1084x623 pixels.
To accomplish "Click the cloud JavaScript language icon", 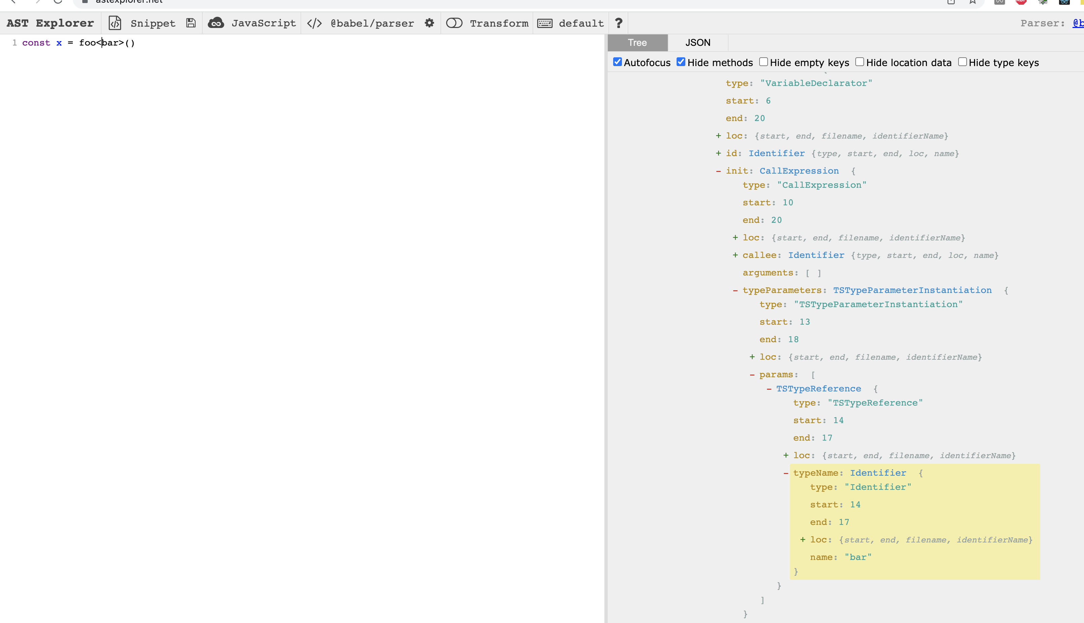I will [x=216, y=23].
